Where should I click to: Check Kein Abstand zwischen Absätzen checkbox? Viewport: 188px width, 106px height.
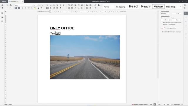coord(162,23)
